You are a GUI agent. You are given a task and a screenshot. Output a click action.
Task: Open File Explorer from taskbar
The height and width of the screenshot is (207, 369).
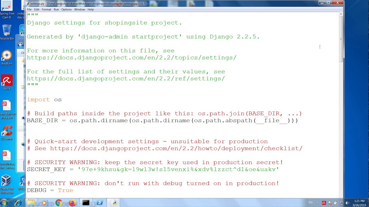[31, 203]
